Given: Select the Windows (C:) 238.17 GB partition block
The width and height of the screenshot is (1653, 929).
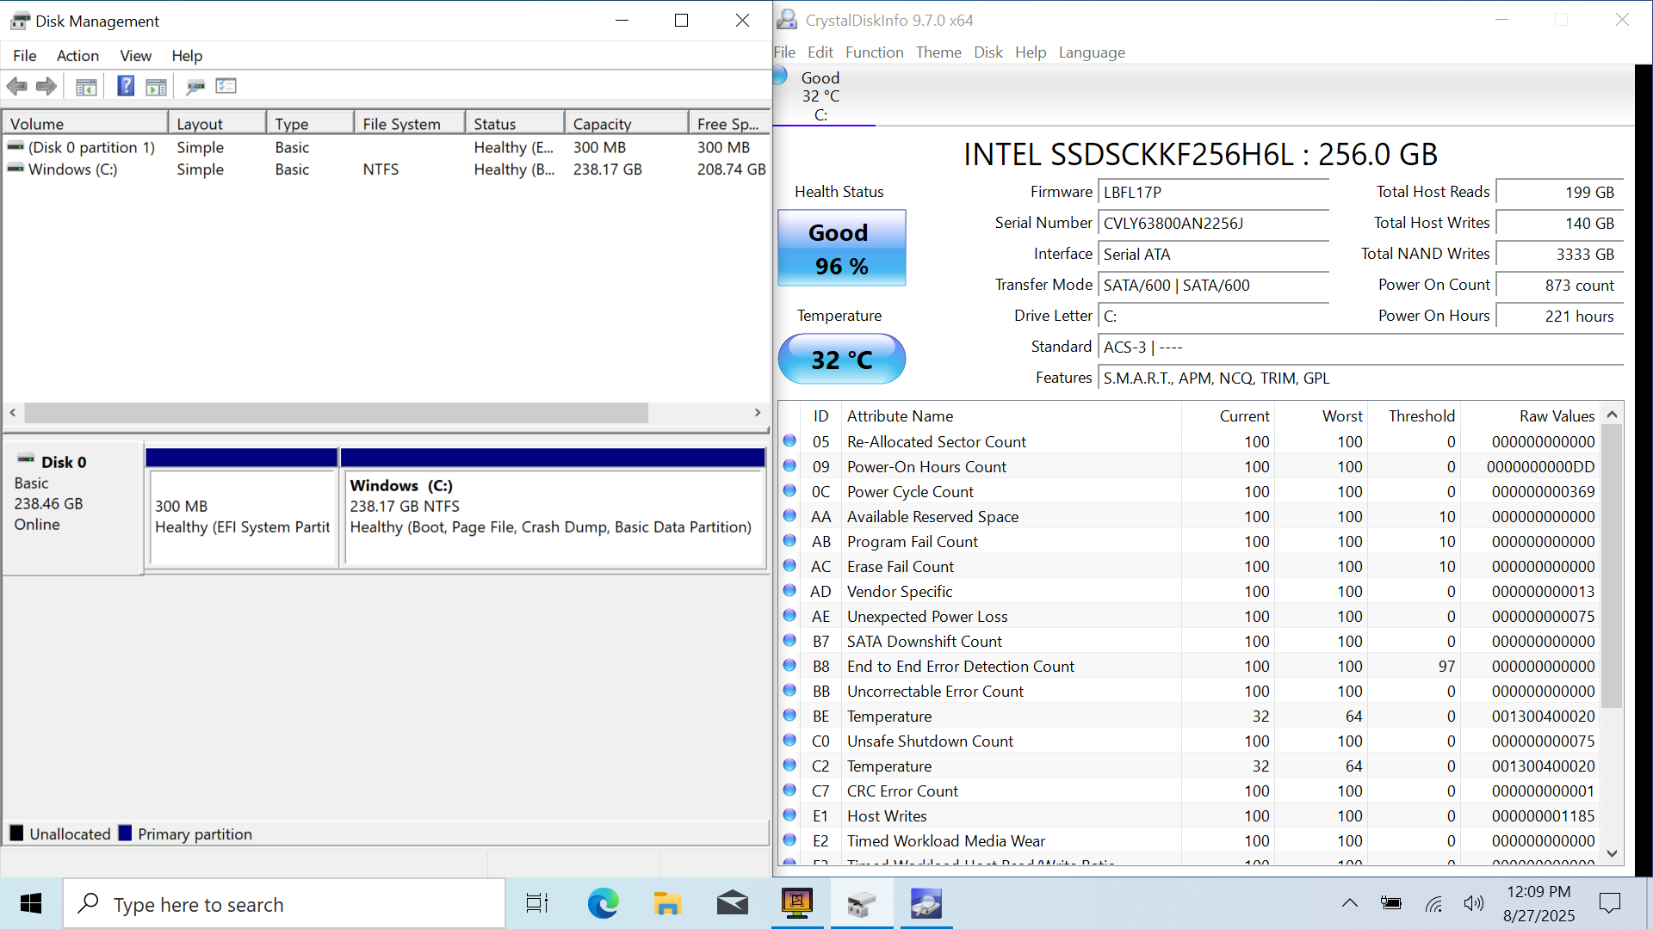Looking at the screenshot, I should [553, 516].
